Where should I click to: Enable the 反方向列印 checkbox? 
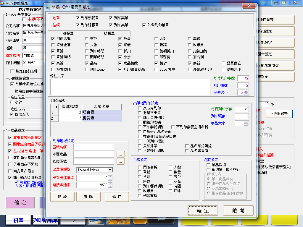pos(140,108)
